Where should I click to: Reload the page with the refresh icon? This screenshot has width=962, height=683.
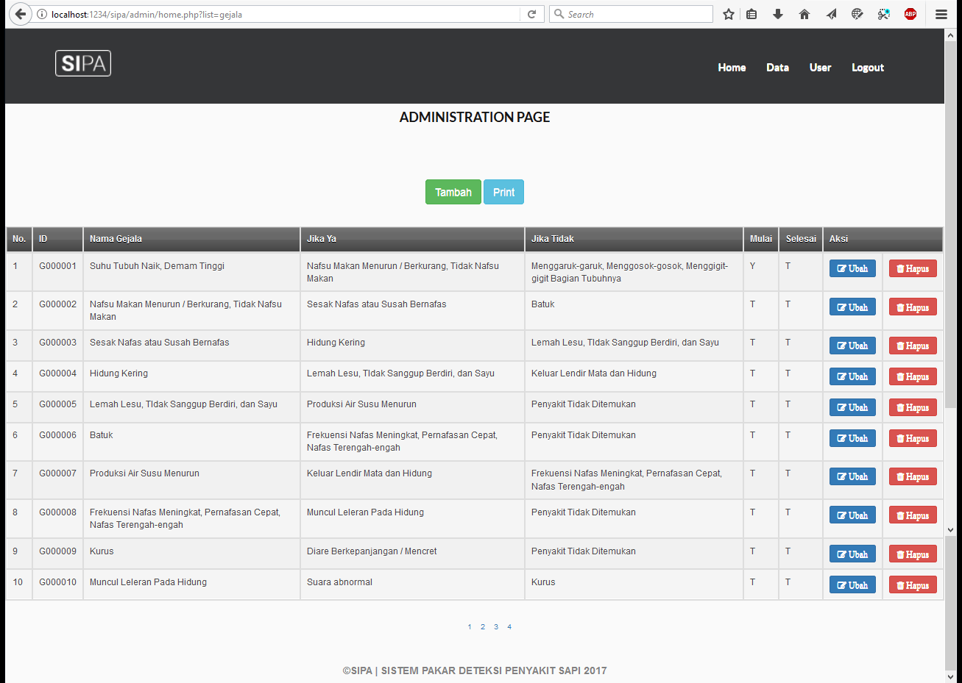[531, 14]
